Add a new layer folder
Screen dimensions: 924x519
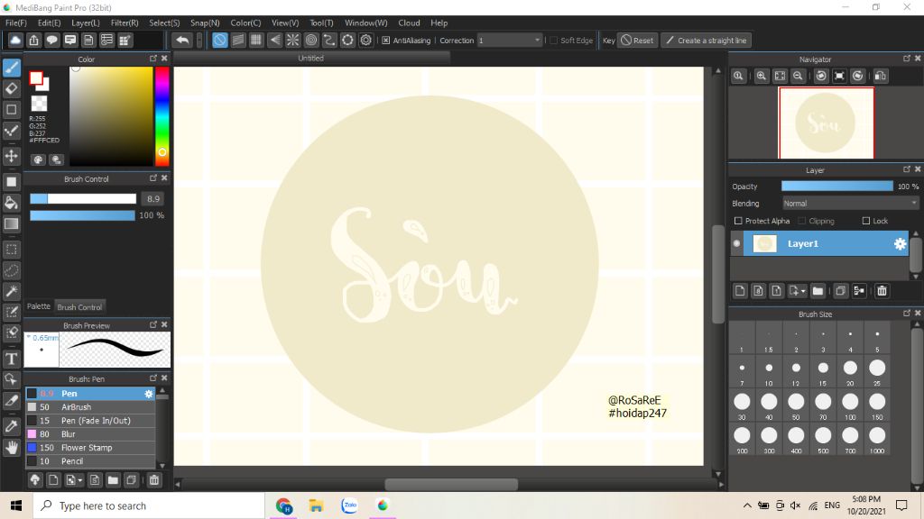[x=818, y=291]
